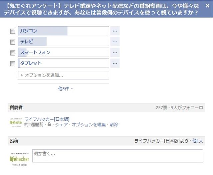Check the スマートフォン option checkbox

13,53
